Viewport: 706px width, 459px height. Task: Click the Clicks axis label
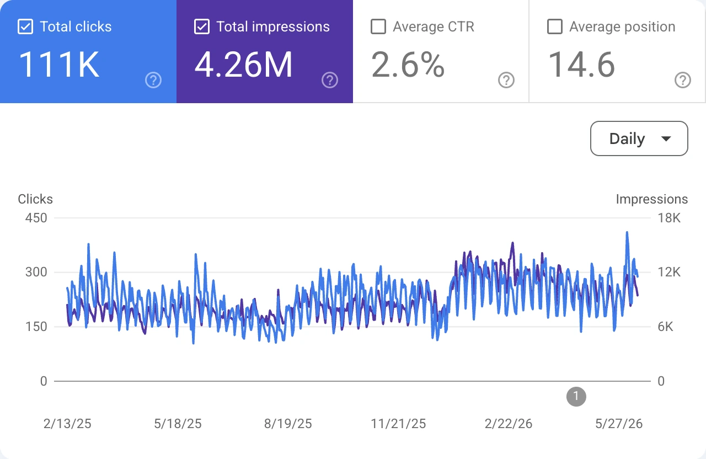click(x=35, y=199)
